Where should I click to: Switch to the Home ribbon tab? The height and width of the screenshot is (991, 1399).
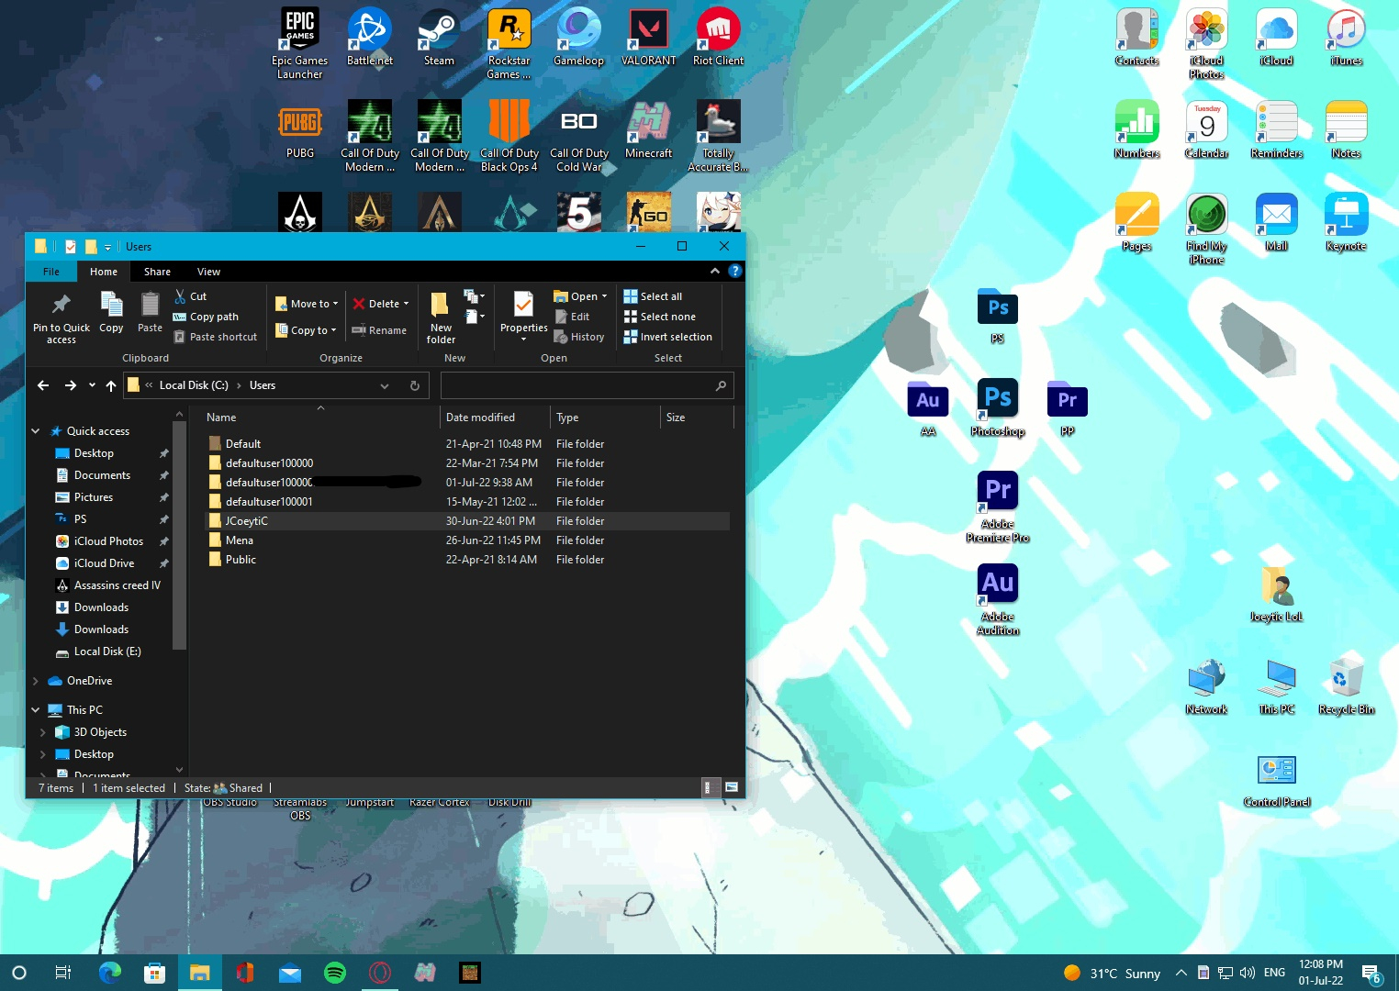[x=104, y=272]
